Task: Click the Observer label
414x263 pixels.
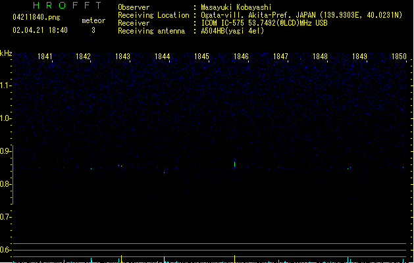Action: pos(134,7)
